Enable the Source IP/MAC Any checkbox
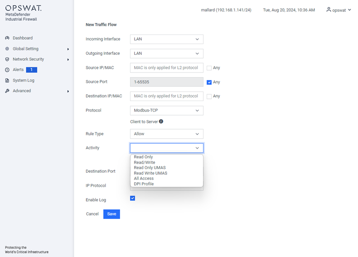 209,68
